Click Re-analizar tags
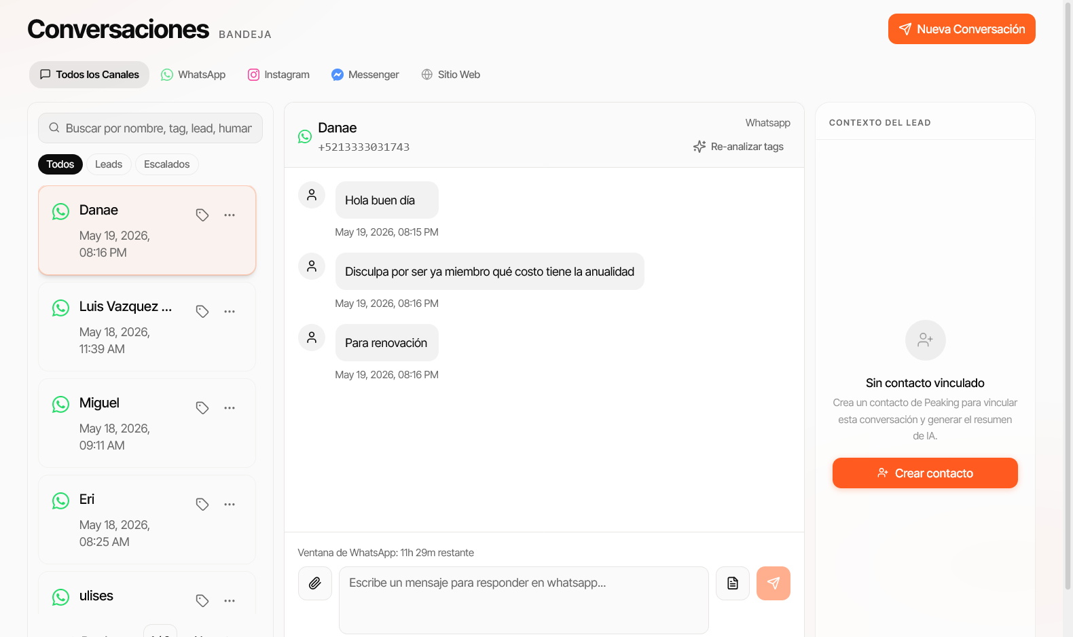This screenshot has height=637, width=1073. point(738,147)
